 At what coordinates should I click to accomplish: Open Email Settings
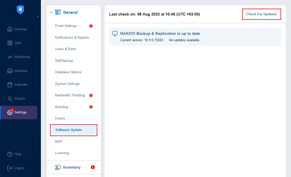(x=66, y=26)
